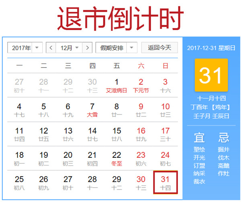
Task: Select December 25 date cell
Action: 19,182
